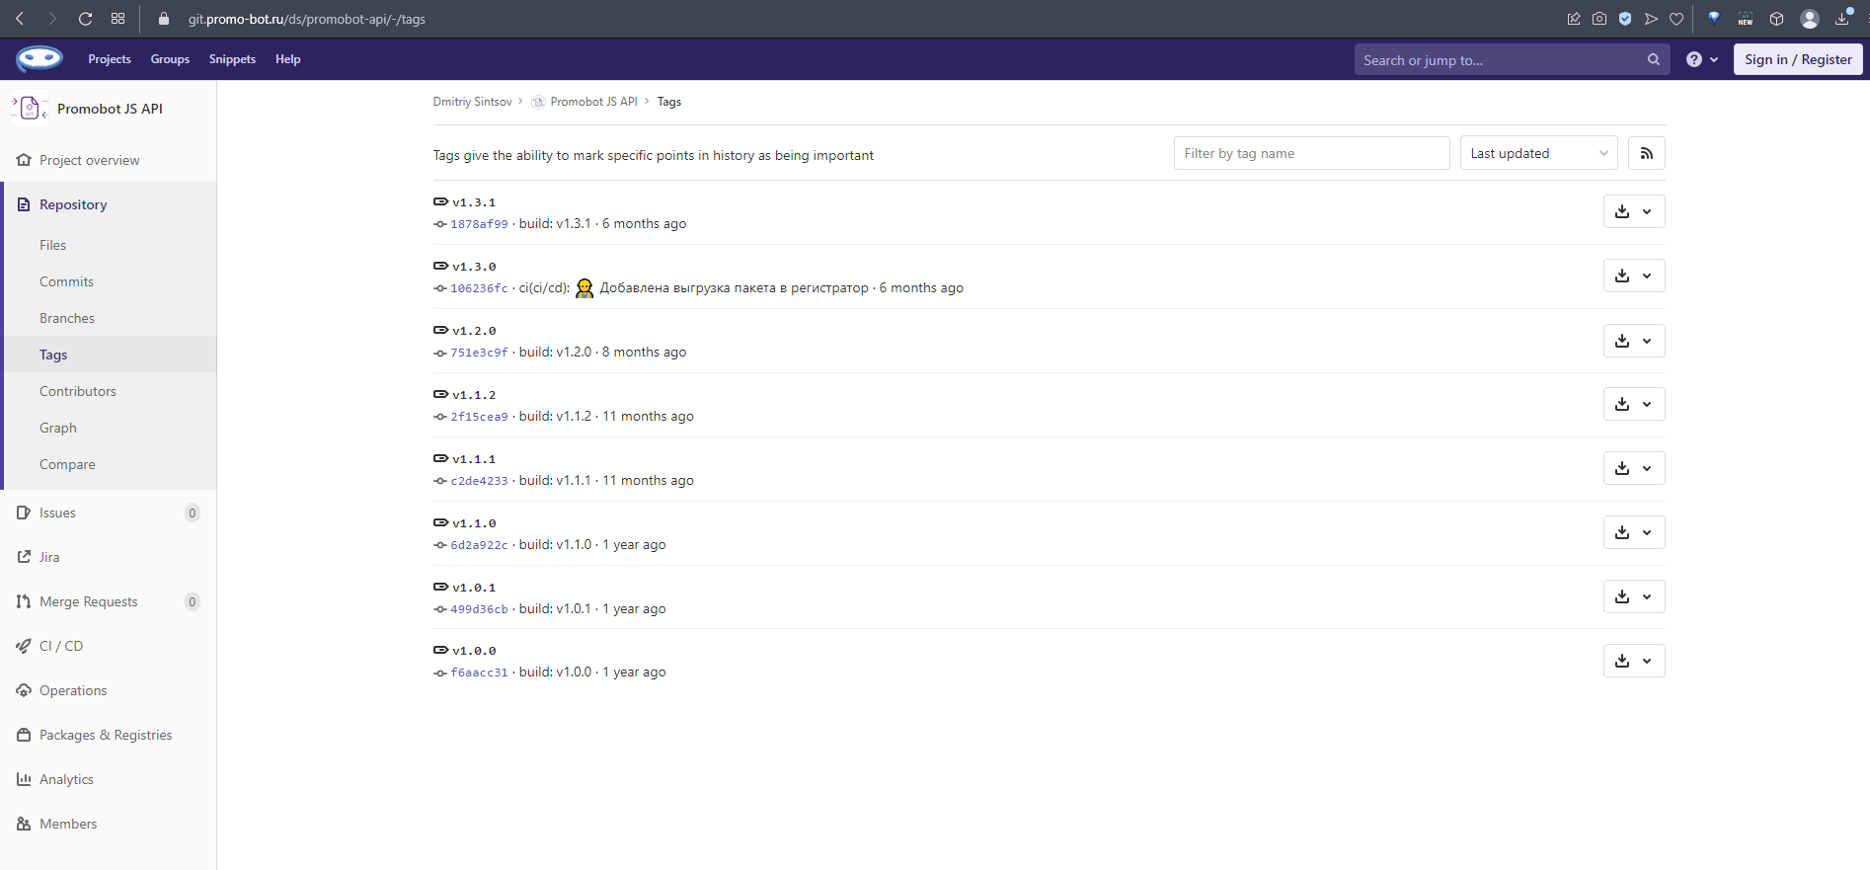
Task: Open commit 751e3c9f link
Action: point(479,353)
